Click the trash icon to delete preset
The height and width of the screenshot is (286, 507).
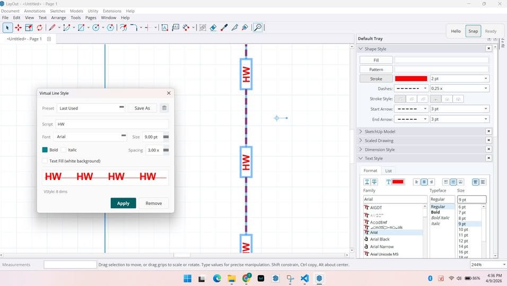coord(164,108)
